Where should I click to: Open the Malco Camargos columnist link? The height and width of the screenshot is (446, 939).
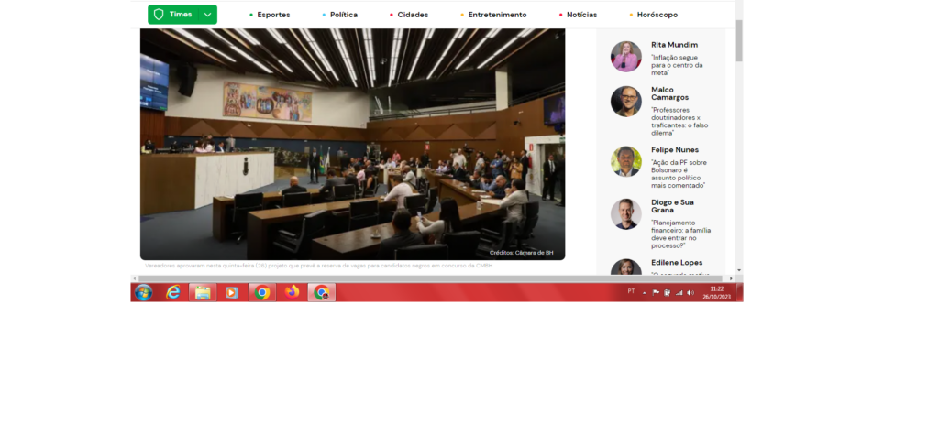point(670,93)
